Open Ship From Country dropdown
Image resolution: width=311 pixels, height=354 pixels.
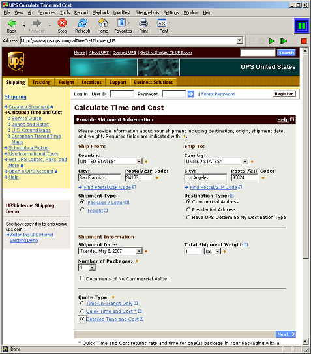pos(139,162)
